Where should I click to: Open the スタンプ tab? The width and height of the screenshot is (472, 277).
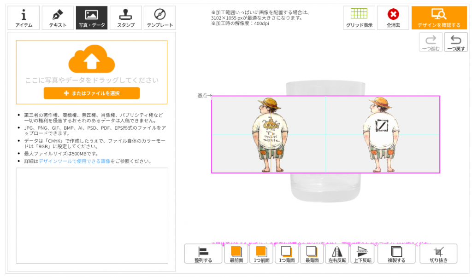(x=126, y=18)
